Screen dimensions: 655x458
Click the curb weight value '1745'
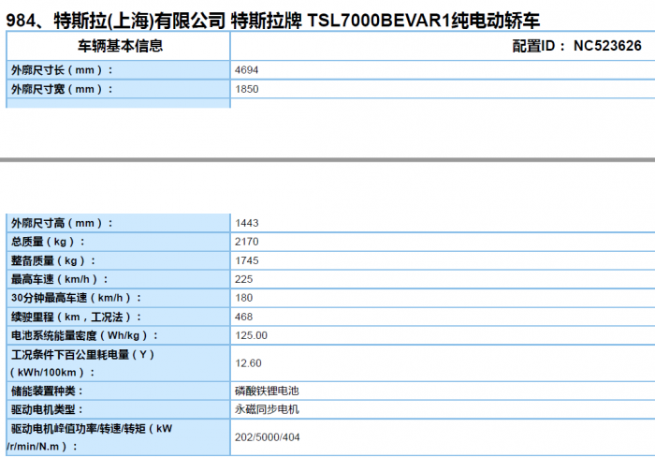(247, 260)
